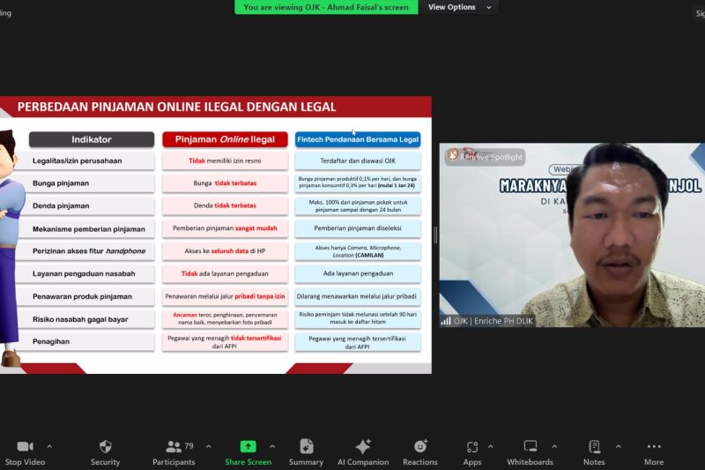The image size is (705, 470).
Task: Click the divider handle between slide and video
Action: point(435,235)
